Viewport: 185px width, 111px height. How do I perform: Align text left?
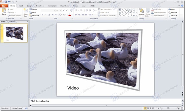(x=76, y=15)
